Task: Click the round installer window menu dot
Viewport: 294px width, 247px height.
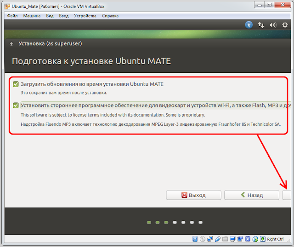Action: click(x=11, y=44)
